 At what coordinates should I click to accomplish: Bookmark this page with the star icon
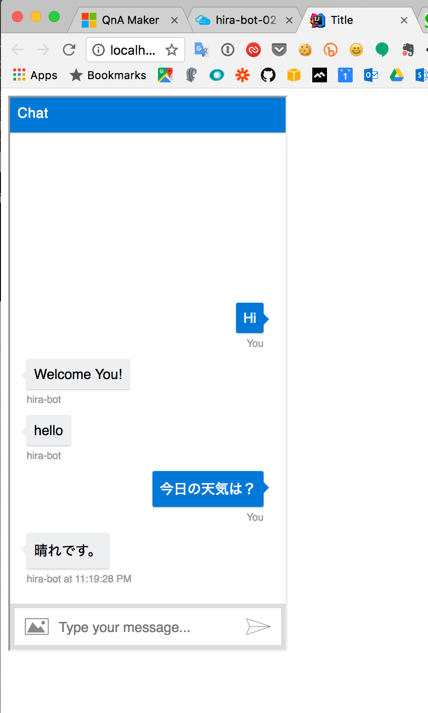(172, 50)
